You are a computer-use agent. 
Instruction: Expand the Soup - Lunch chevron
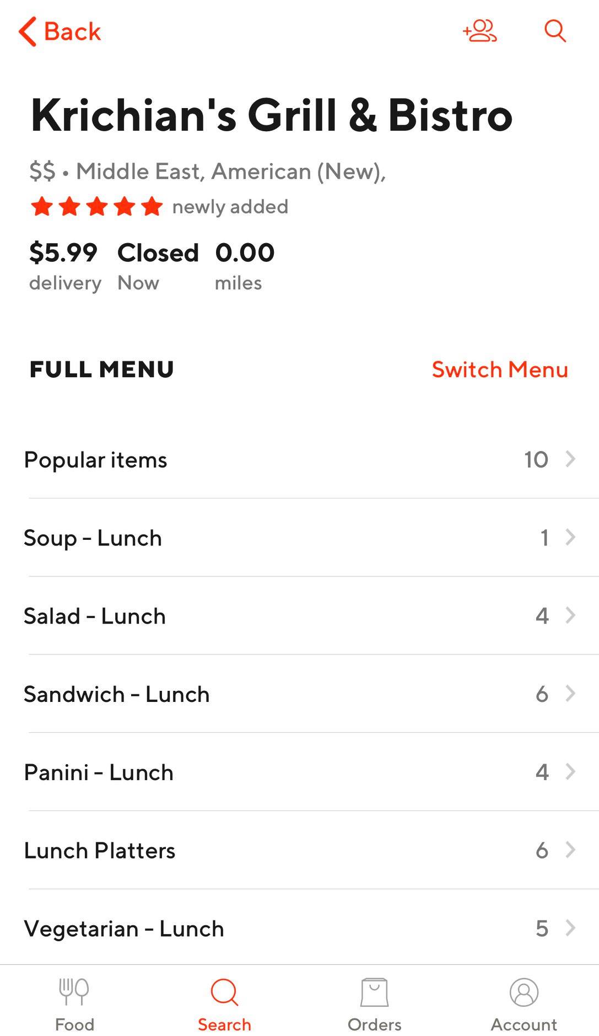(571, 537)
